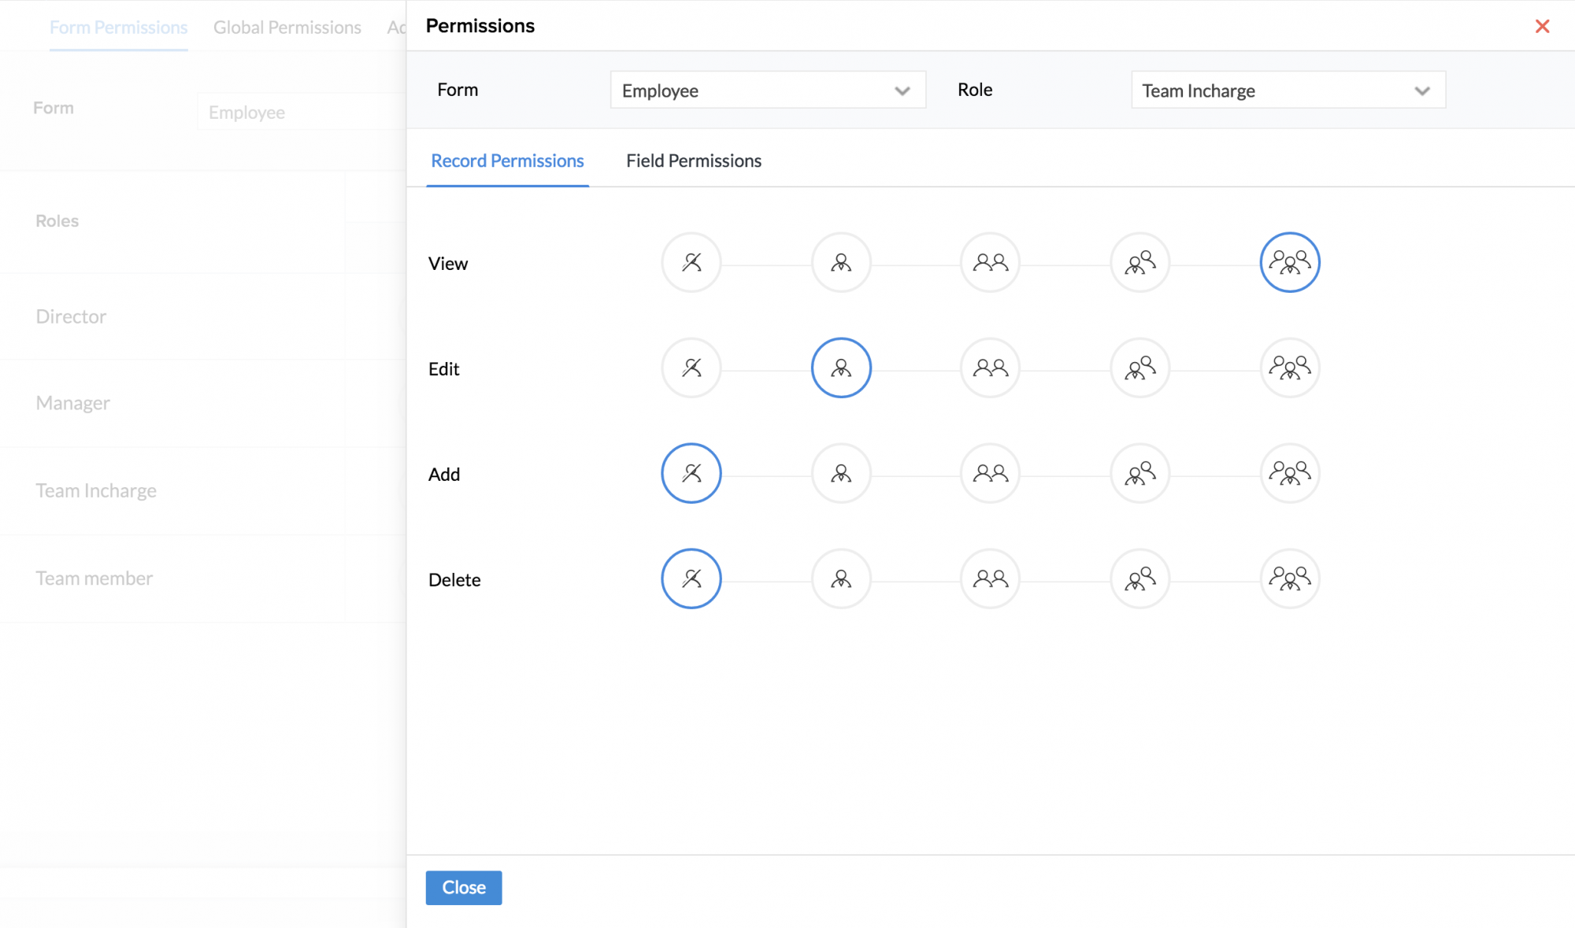Click the blue Close button
The height and width of the screenshot is (928, 1575).
(463, 887)
